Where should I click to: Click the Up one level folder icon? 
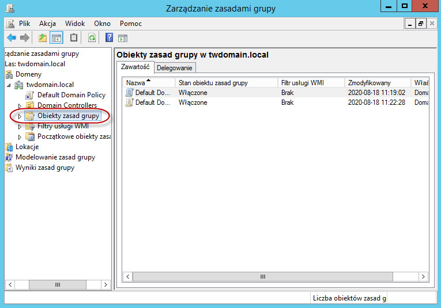pos(42,38)
